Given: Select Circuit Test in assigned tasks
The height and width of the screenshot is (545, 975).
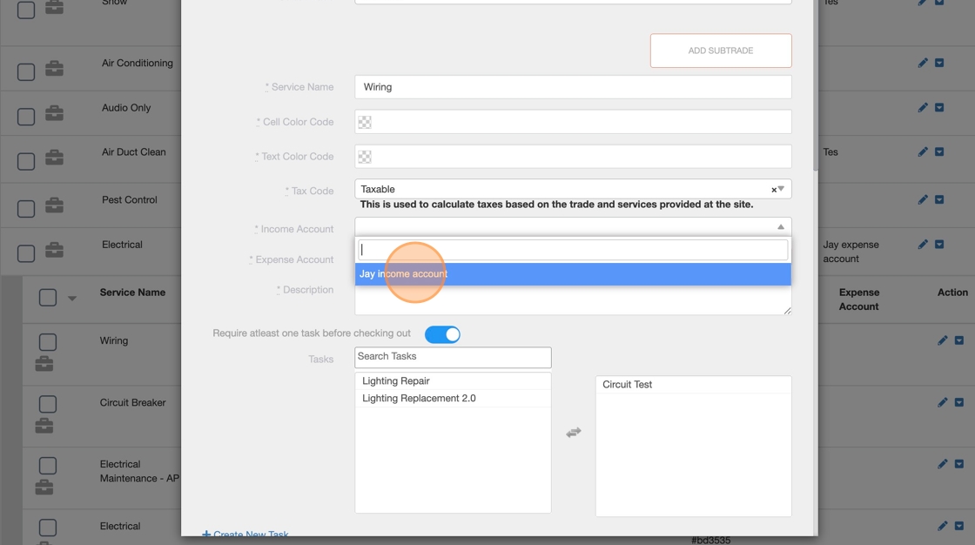Looking at the screenshot, I should tap(693, 385).
